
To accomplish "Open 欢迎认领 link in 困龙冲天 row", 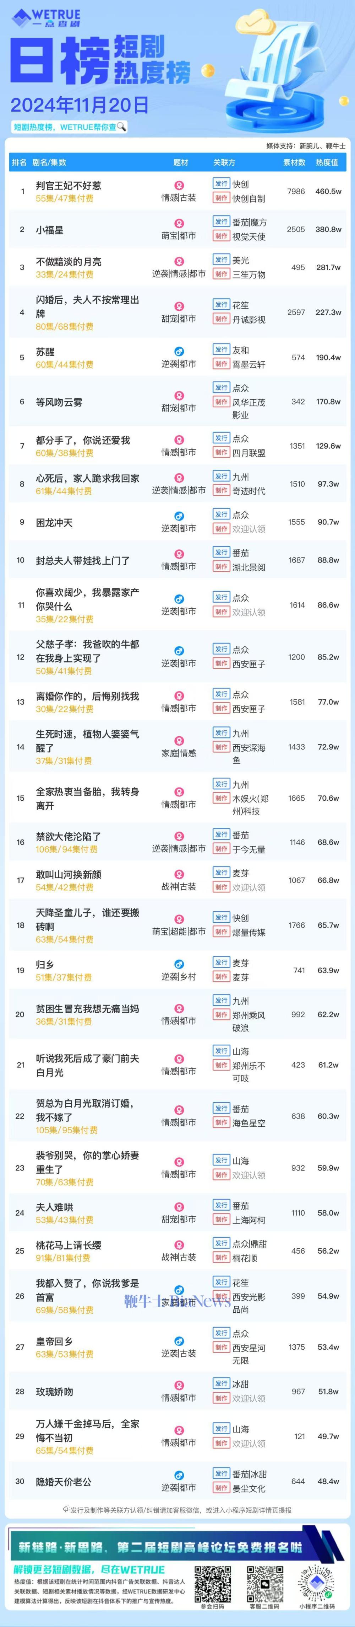I will click(x=249, y=529).
